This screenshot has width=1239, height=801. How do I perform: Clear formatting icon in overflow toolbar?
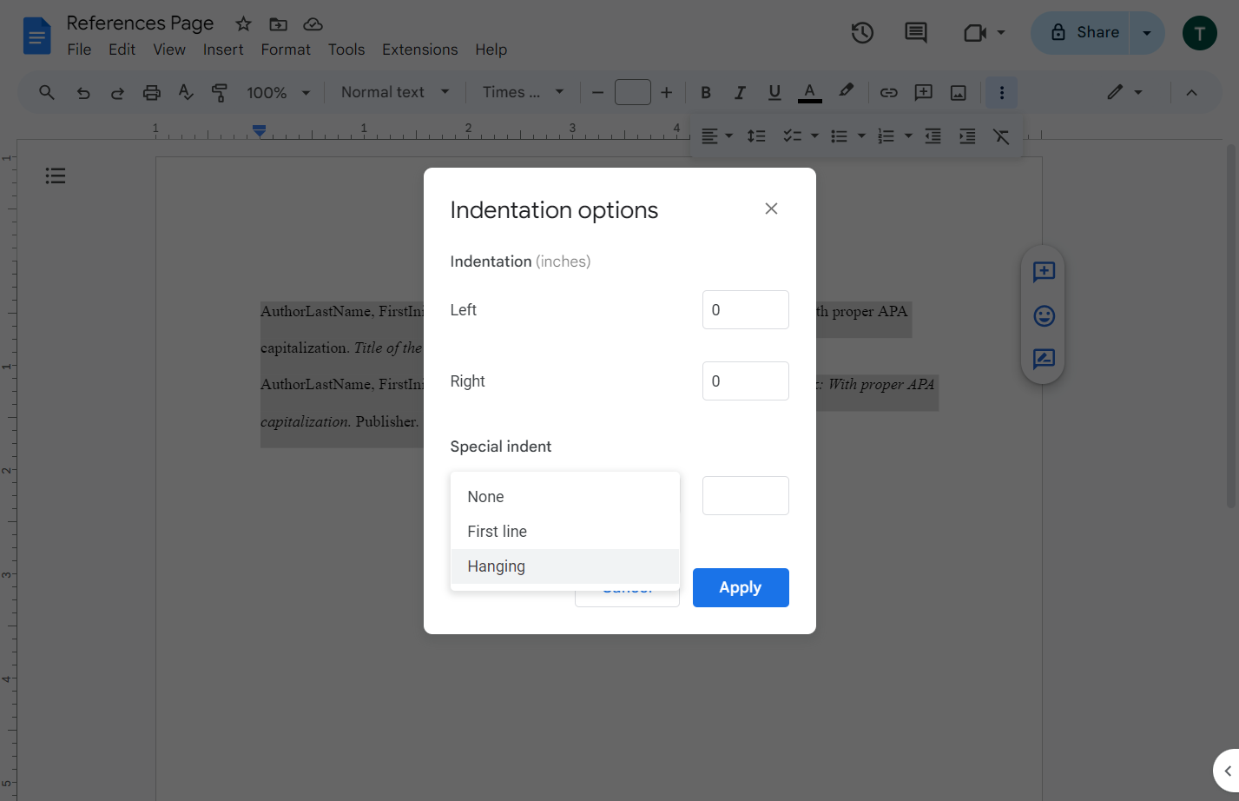pos(1001,136)
